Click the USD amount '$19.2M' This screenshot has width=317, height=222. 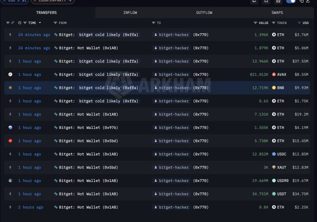[302, 114]
